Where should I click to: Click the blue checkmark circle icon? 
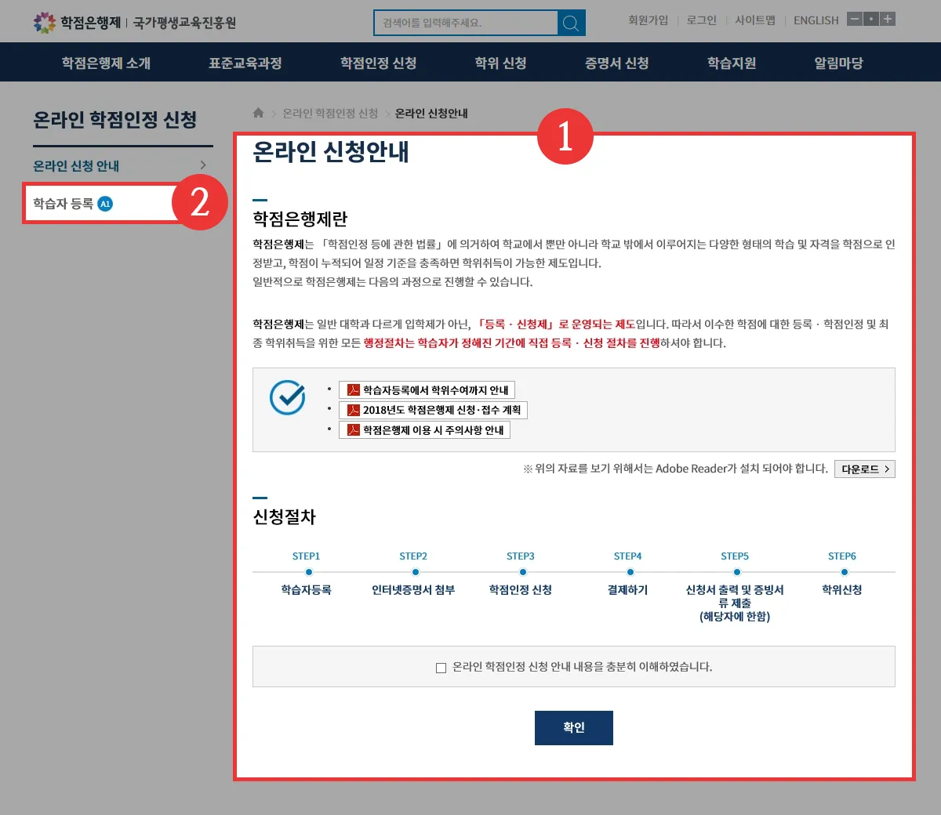point(289,397)
